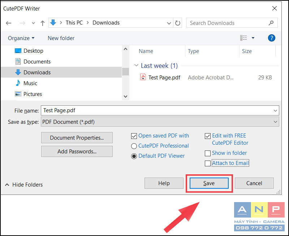Click the Add Passwords button
This screenshot has height=236, width=289.
tap(77, 151)
